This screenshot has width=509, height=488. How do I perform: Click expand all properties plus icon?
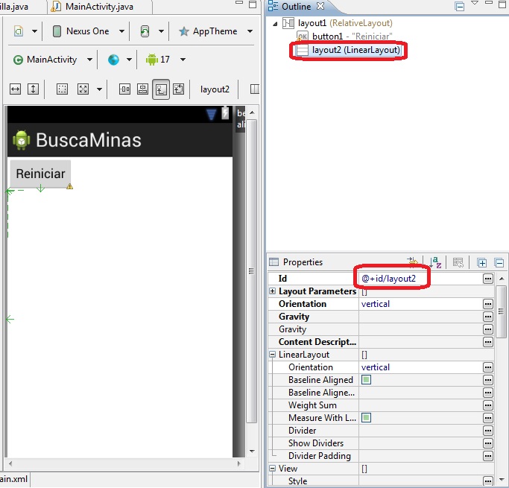(x=481, y=262)
